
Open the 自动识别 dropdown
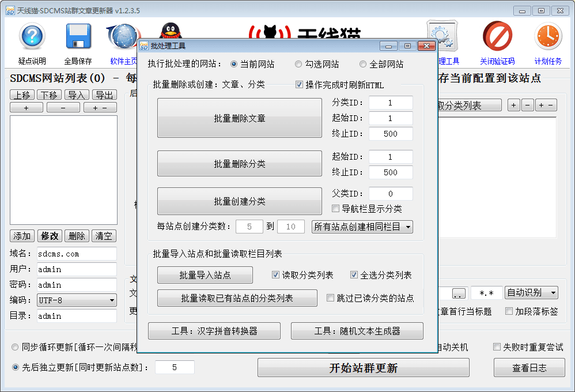(x=531, y=292)
